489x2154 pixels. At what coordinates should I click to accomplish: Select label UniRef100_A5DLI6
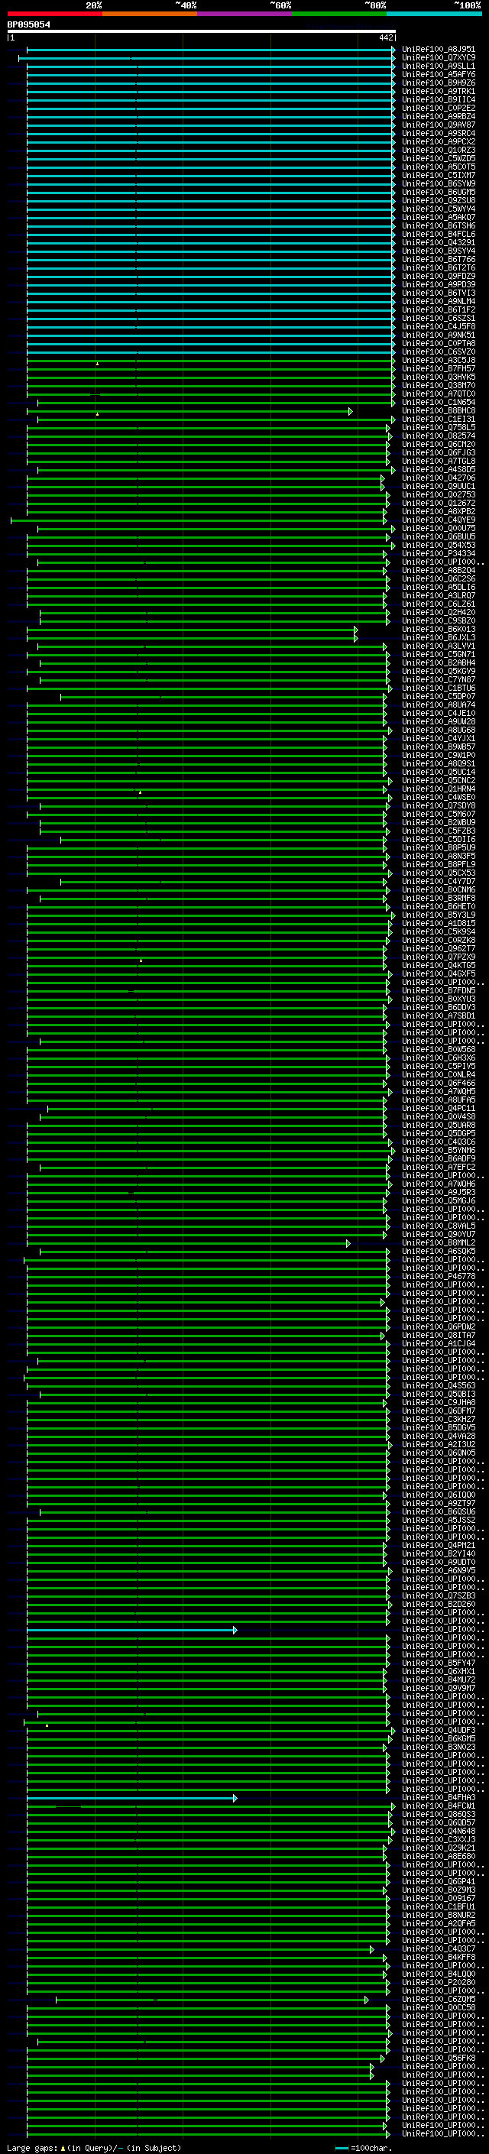coord(438,587)
